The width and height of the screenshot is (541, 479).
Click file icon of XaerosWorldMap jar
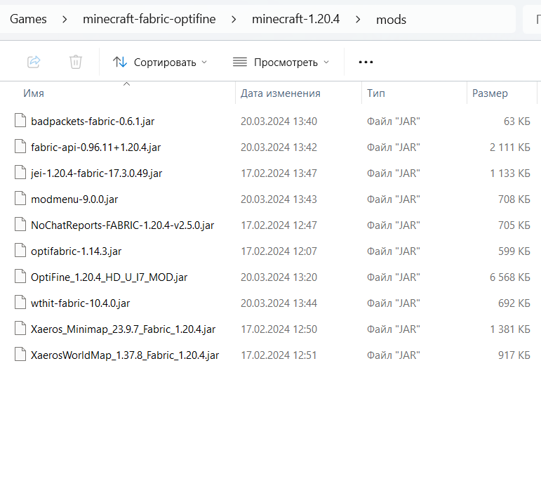click(x=20, y=354)
